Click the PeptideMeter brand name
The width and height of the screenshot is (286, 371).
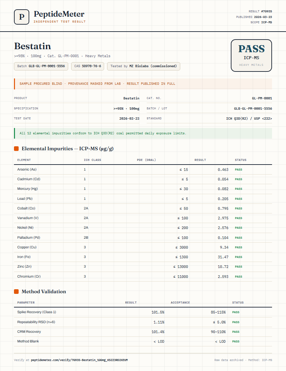pyautogui.click(x=59, y=14)
